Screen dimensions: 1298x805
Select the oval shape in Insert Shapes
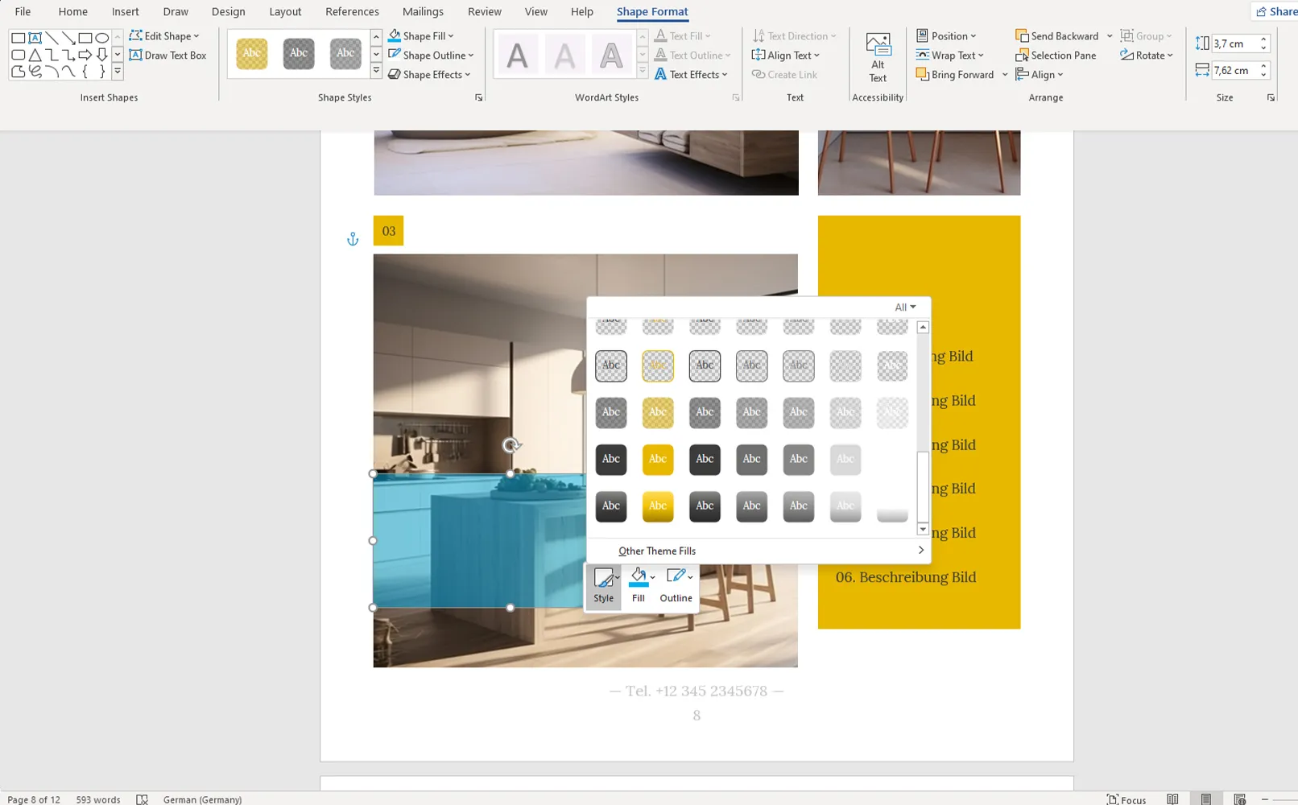(102, 38)
